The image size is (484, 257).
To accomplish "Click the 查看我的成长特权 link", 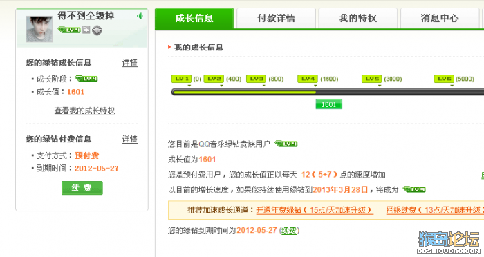I will point(85,111).
